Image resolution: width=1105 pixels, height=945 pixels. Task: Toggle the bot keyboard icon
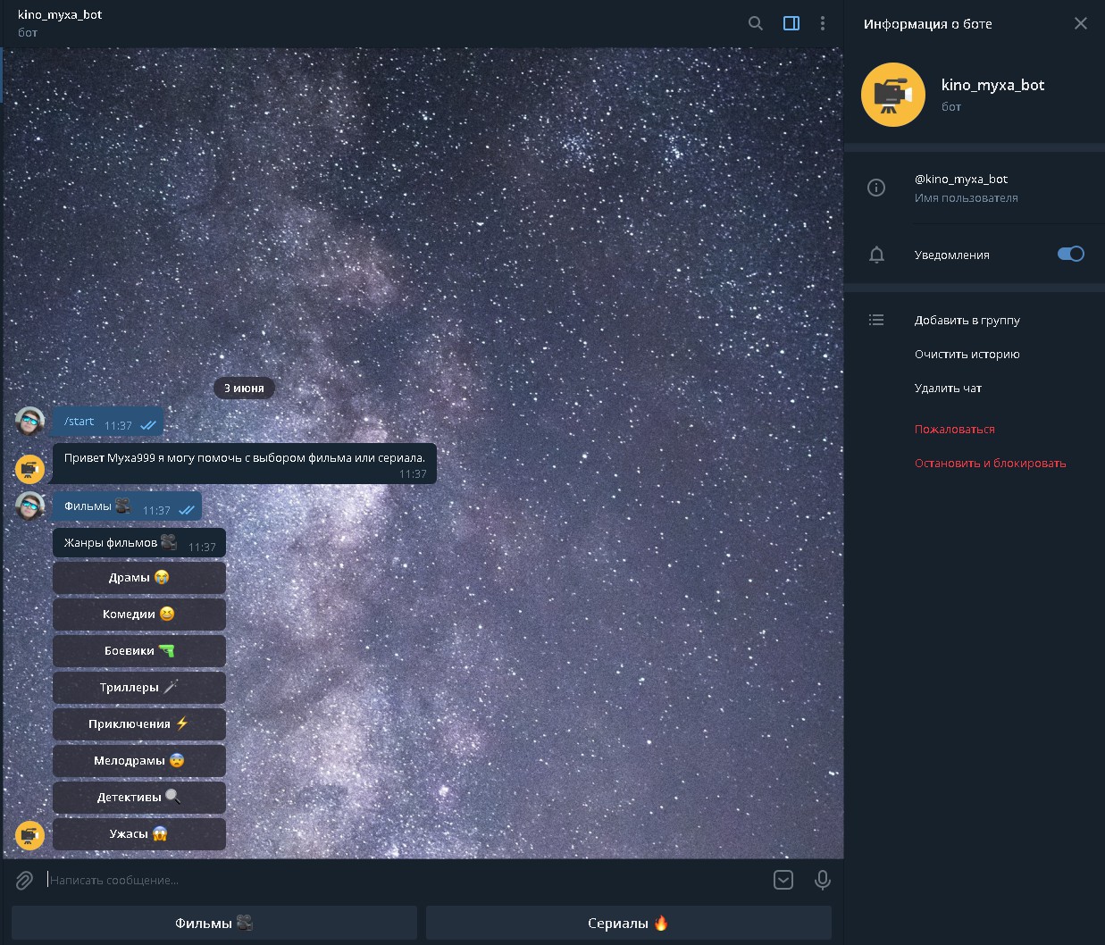pyautogui.click(x=783, y=880)
